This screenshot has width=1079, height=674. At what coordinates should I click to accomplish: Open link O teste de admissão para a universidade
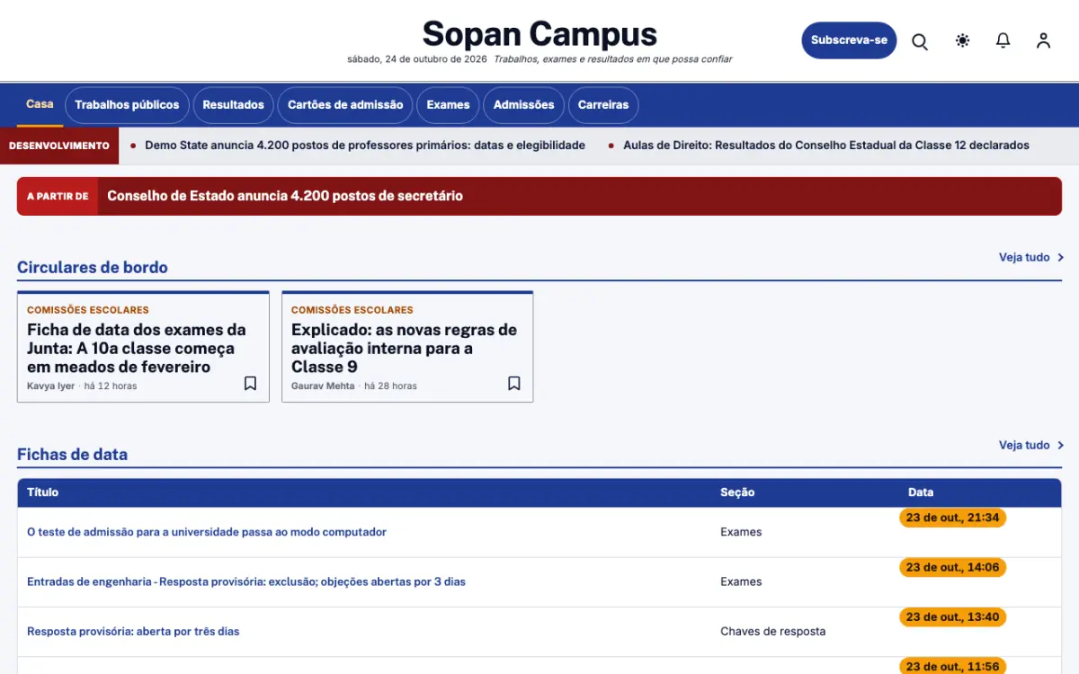pos(207,532)
